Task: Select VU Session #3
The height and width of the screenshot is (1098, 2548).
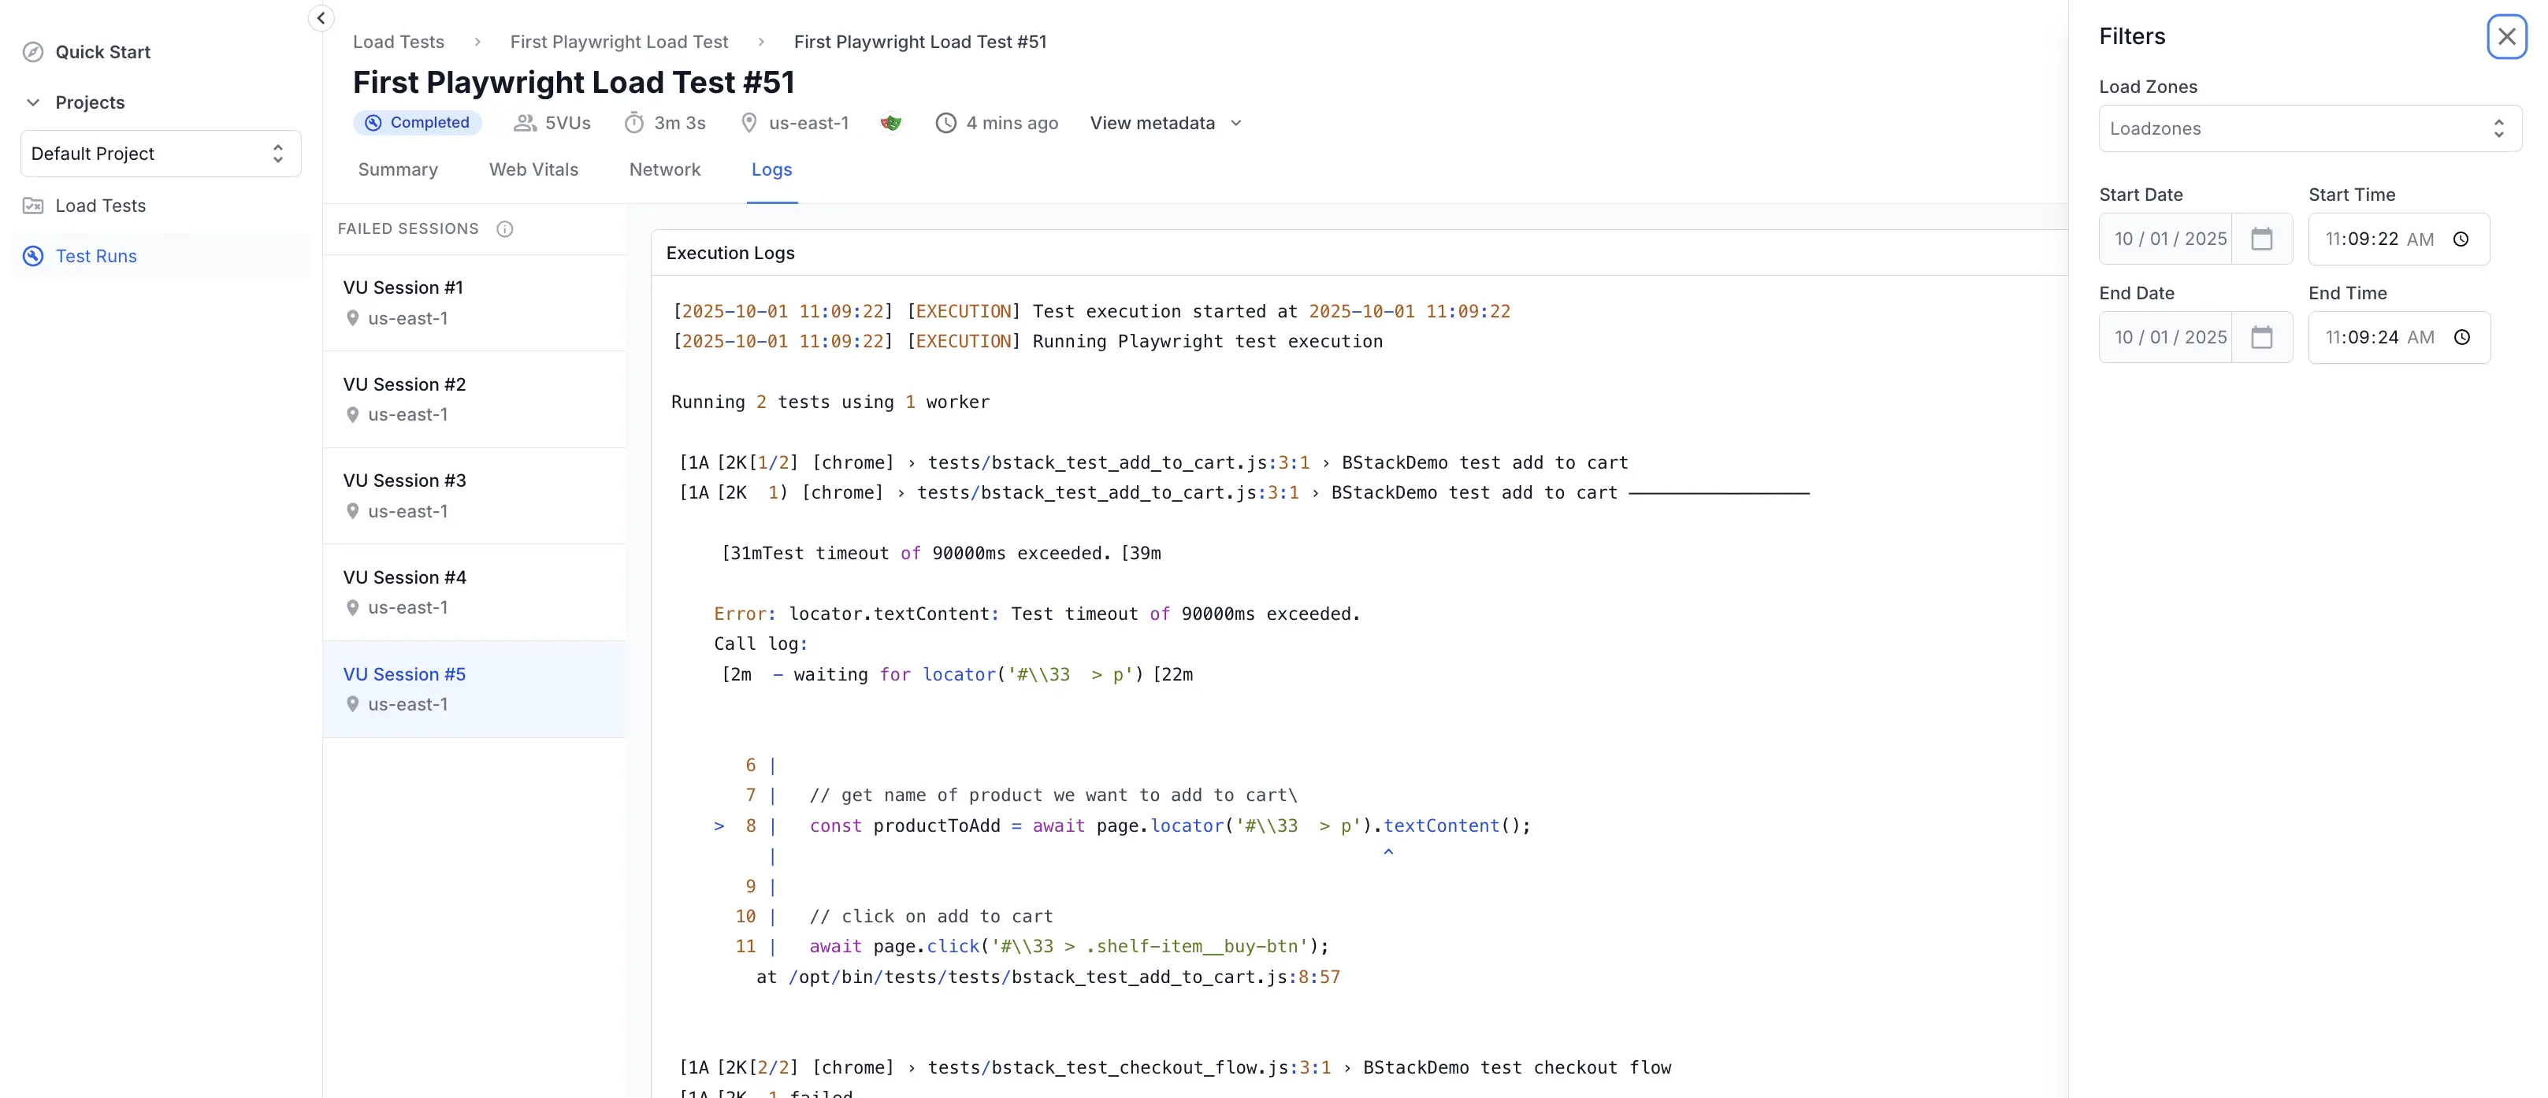Action: (x=474, y=495)
